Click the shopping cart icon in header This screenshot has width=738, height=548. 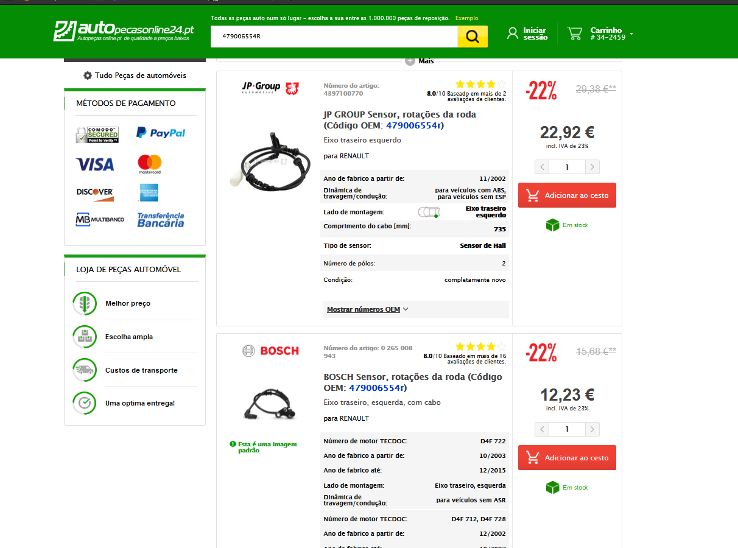[x=575, y=33]
